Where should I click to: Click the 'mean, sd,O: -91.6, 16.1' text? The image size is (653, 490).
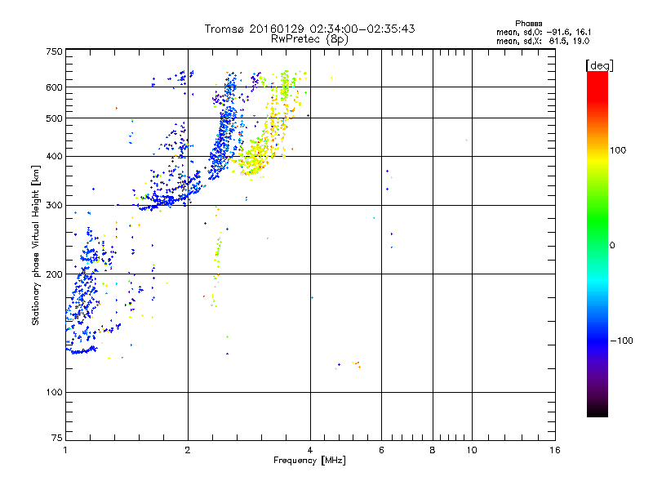coord(544,32)
